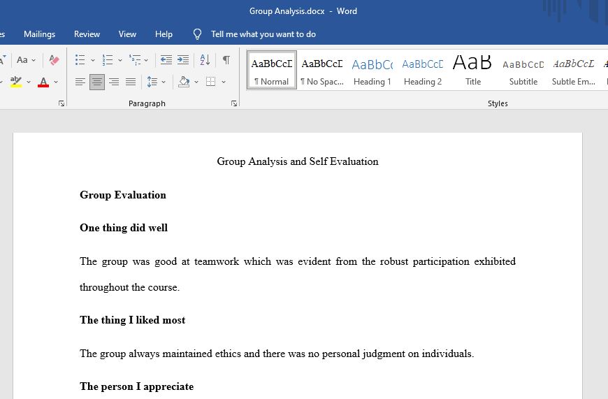The width and height of the screenshot is (608, 399).
Task: Click the Shading paint bucket icon
Action: [184, 82]
